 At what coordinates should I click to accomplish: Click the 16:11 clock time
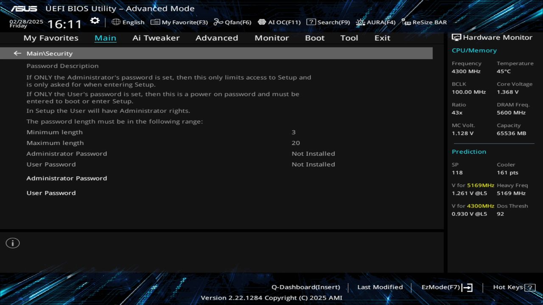click(64, 23)
